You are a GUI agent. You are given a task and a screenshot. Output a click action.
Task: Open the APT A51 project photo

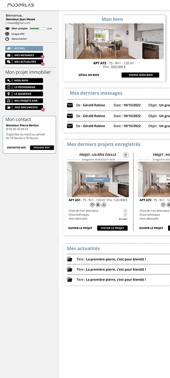tap(98, 180)
